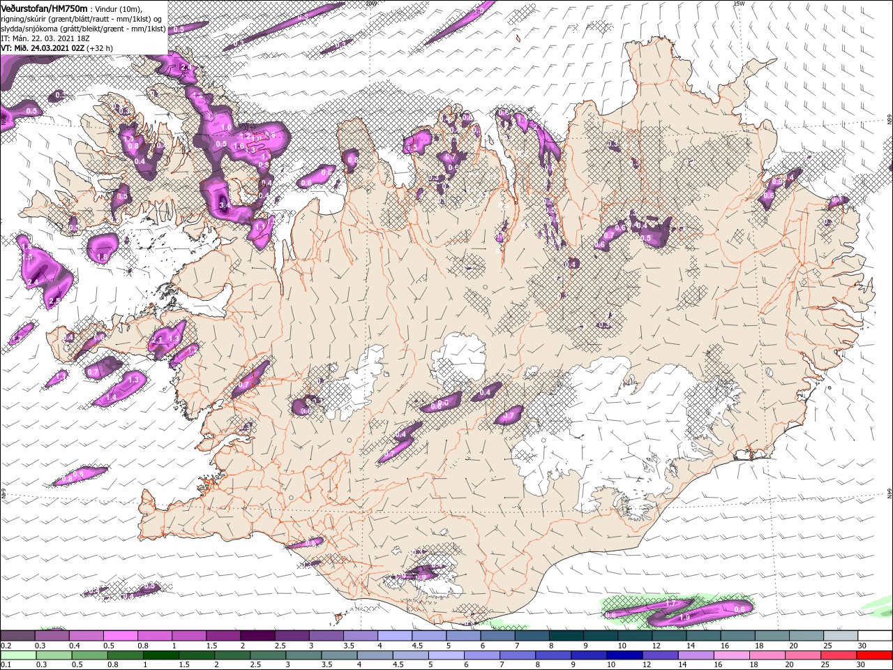The height and width of the screenshot is (670, 893).
Task: Click the '0.2' label in upper legend row
Action: click(x=5, y=646)
